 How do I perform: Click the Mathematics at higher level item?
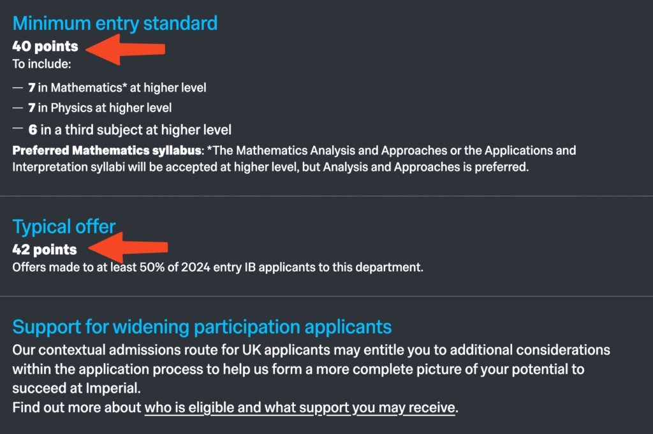pyautogui.click(x=117, y=88)
